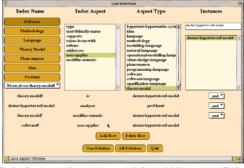Click the Delete Row button
The image size is (244, 168).
point(135,136)
